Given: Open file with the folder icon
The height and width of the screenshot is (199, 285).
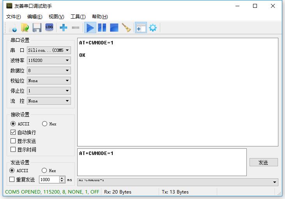Looking at the screenshot, I should [25, 28].
